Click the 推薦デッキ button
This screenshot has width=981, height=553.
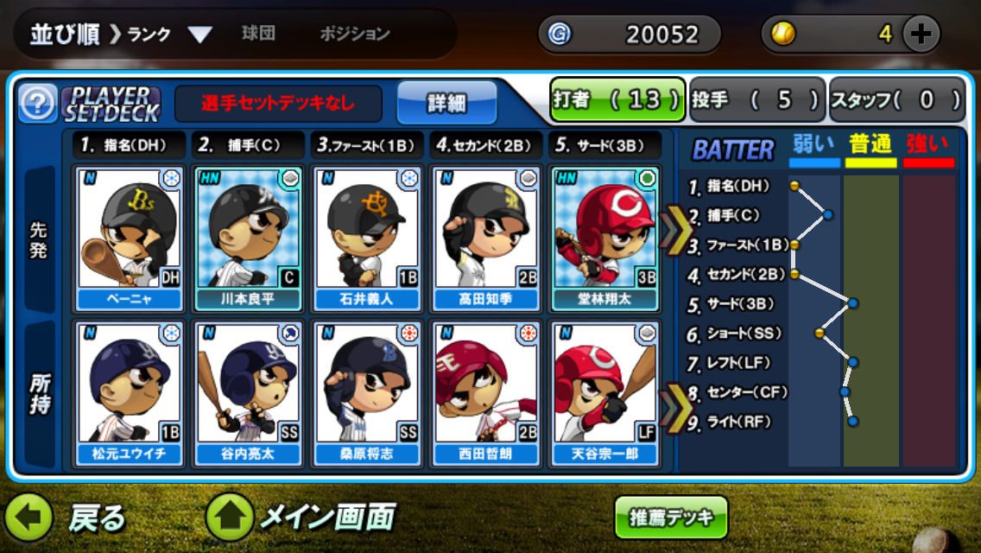tap(671, 518)
